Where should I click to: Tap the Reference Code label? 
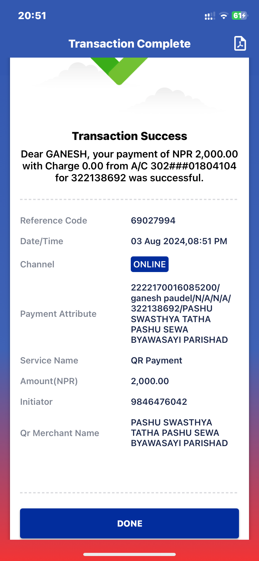coord(53,220)
